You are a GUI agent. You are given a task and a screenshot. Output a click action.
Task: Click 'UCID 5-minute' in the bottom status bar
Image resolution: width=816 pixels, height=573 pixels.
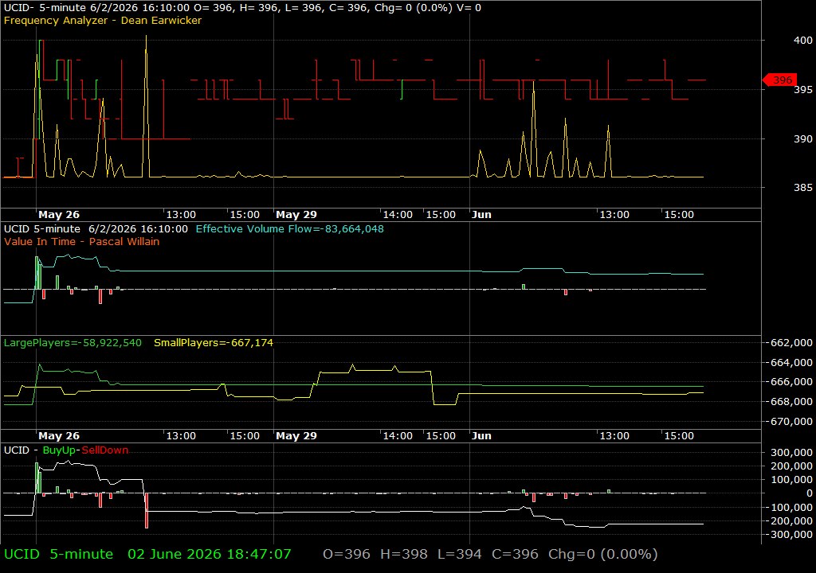click(58, 554)
